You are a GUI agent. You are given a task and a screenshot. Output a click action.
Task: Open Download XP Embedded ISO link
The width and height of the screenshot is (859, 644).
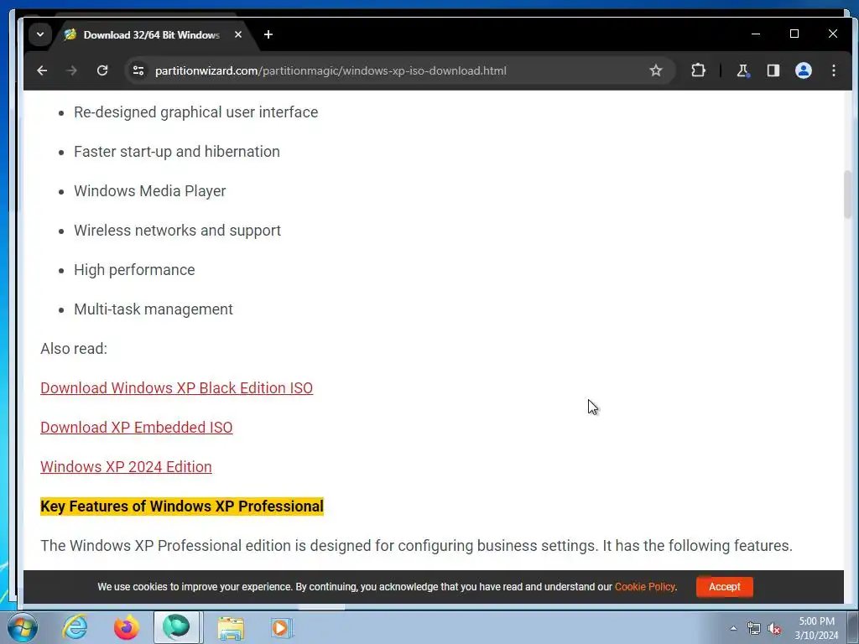coord(137,427)
